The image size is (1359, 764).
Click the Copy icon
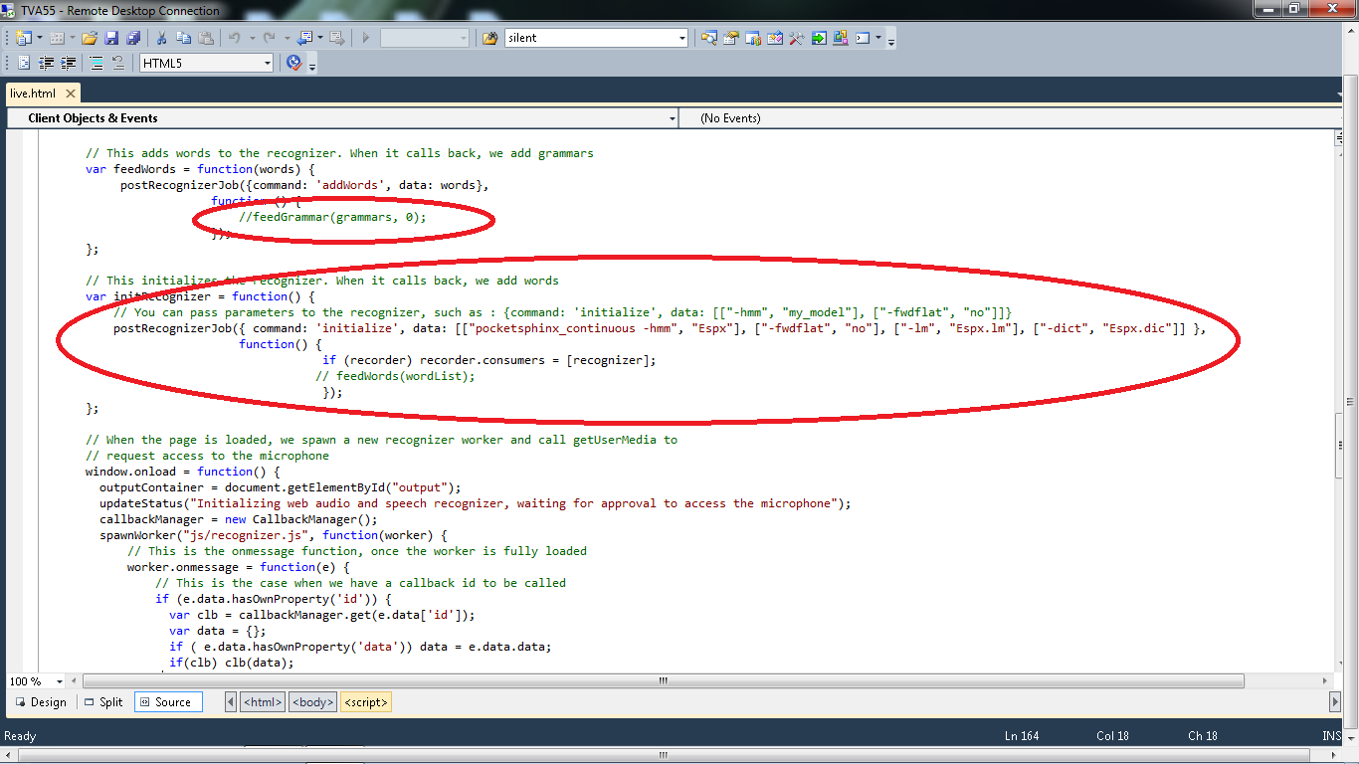[x=184, y=38]
